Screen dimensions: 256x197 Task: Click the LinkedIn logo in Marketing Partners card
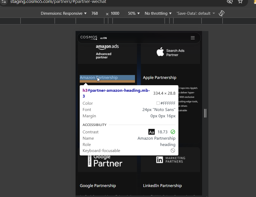pos(159,160)
